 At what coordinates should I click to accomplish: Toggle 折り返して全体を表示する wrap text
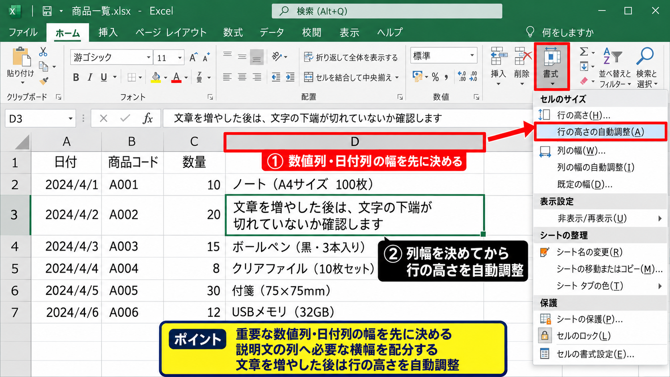click(x=351, y=57)
